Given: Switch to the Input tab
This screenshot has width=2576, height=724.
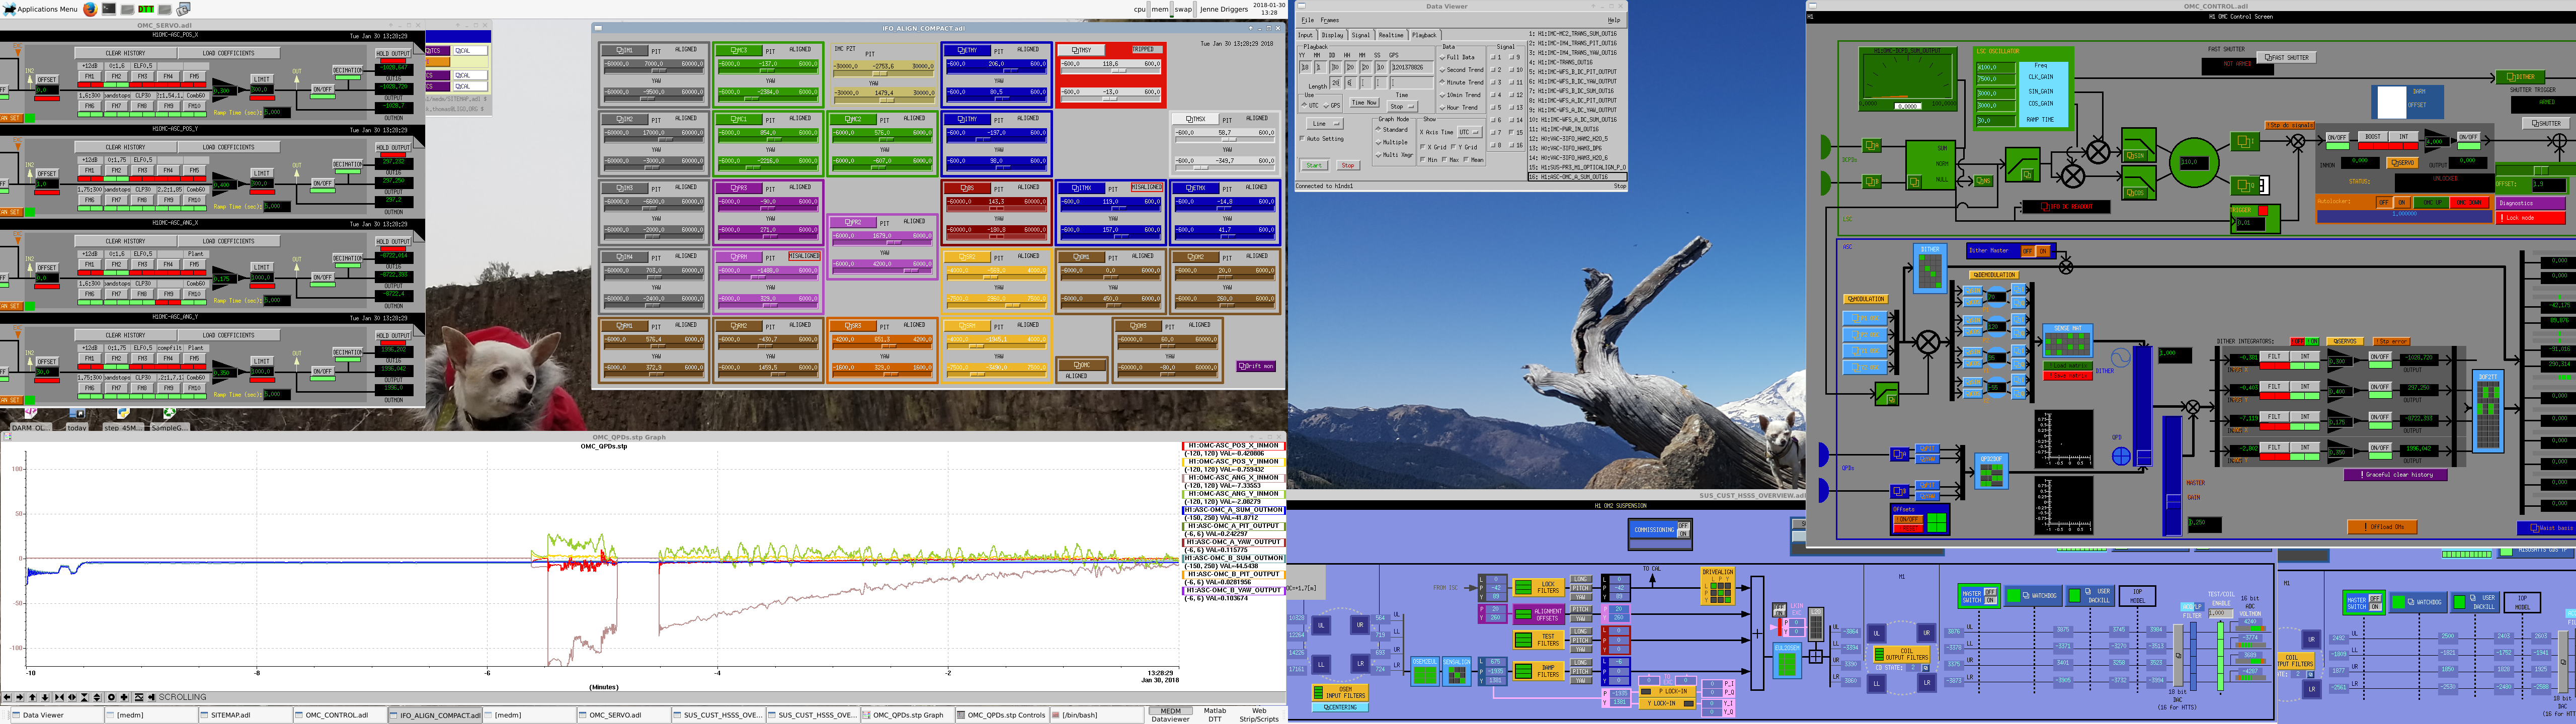Looking at the screenshot, I should click(x=1306, y=36).
